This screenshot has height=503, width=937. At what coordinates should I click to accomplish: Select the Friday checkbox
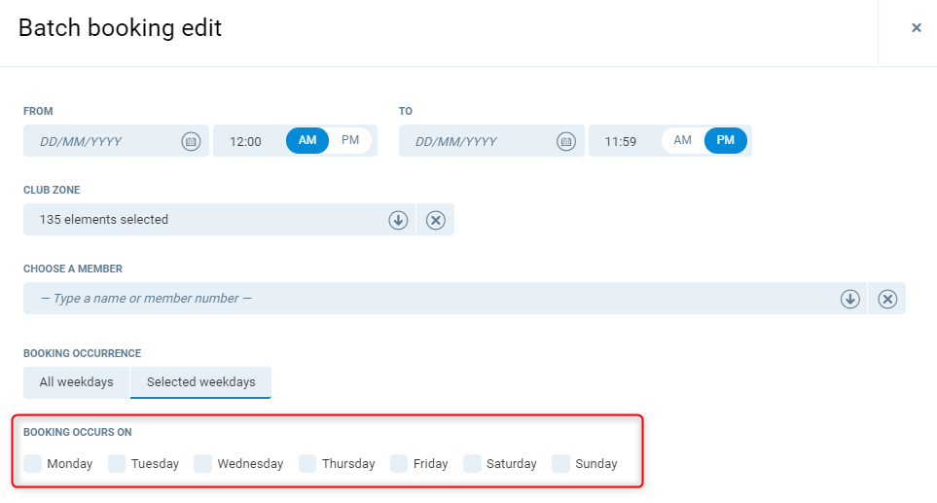[399, 464]
